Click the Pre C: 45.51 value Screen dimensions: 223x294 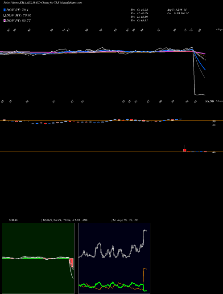point(139,20)
